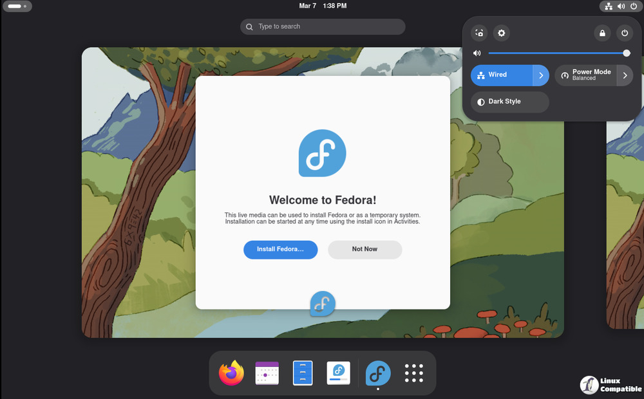This screenshot has width=644, height=399.
Task: Show all applications grid
Action: (413, 373)
